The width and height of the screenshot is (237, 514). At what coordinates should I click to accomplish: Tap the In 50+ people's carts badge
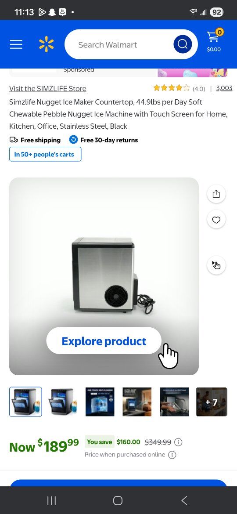click(45, 154)
